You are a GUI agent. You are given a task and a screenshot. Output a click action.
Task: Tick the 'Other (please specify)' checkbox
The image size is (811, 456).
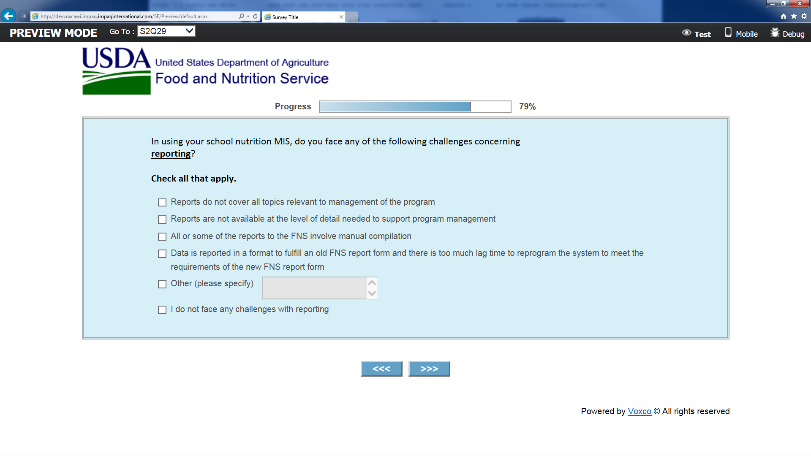click(162, 284)
